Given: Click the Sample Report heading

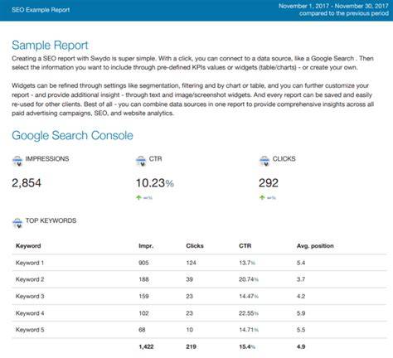Looking at the screenshot, I should [50, 46].
